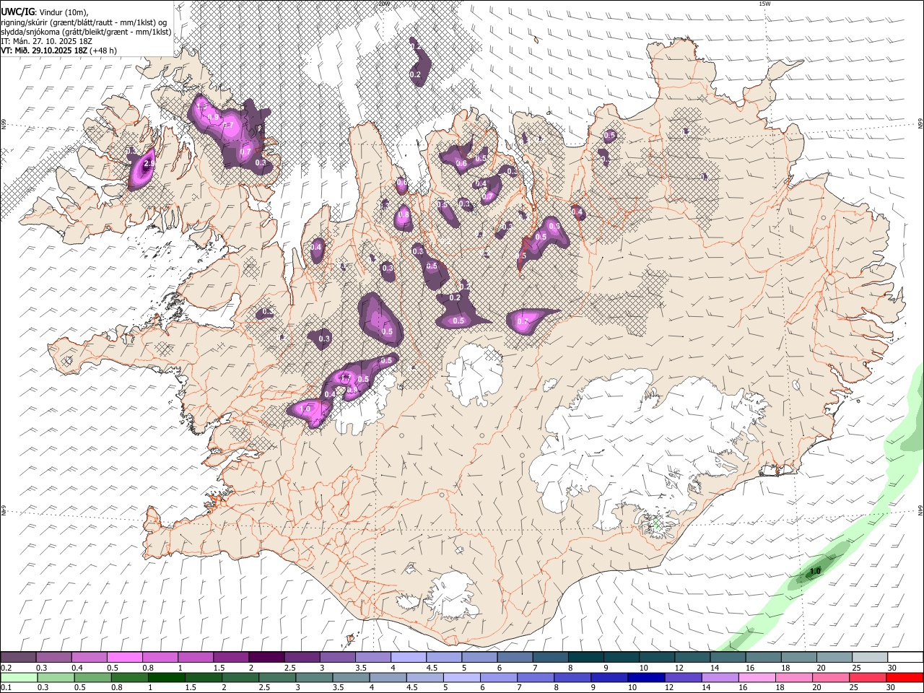Pick the snow scale swatch between 0.2 and 0.3
The image size is (924, 693).
click(18, 658)
